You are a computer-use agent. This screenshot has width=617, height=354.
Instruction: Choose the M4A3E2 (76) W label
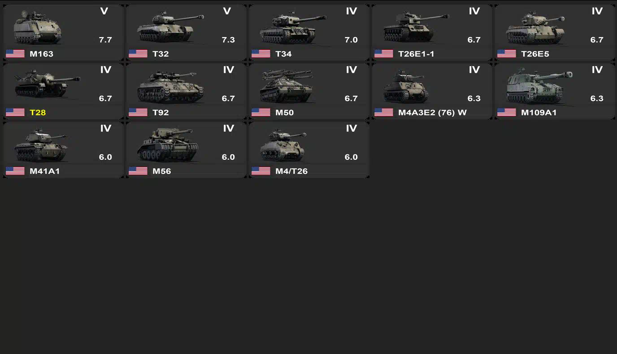click(432, 112)
